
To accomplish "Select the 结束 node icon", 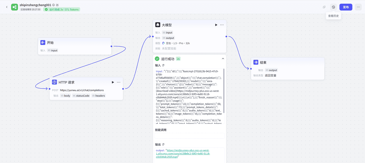I will click(256, 62).
